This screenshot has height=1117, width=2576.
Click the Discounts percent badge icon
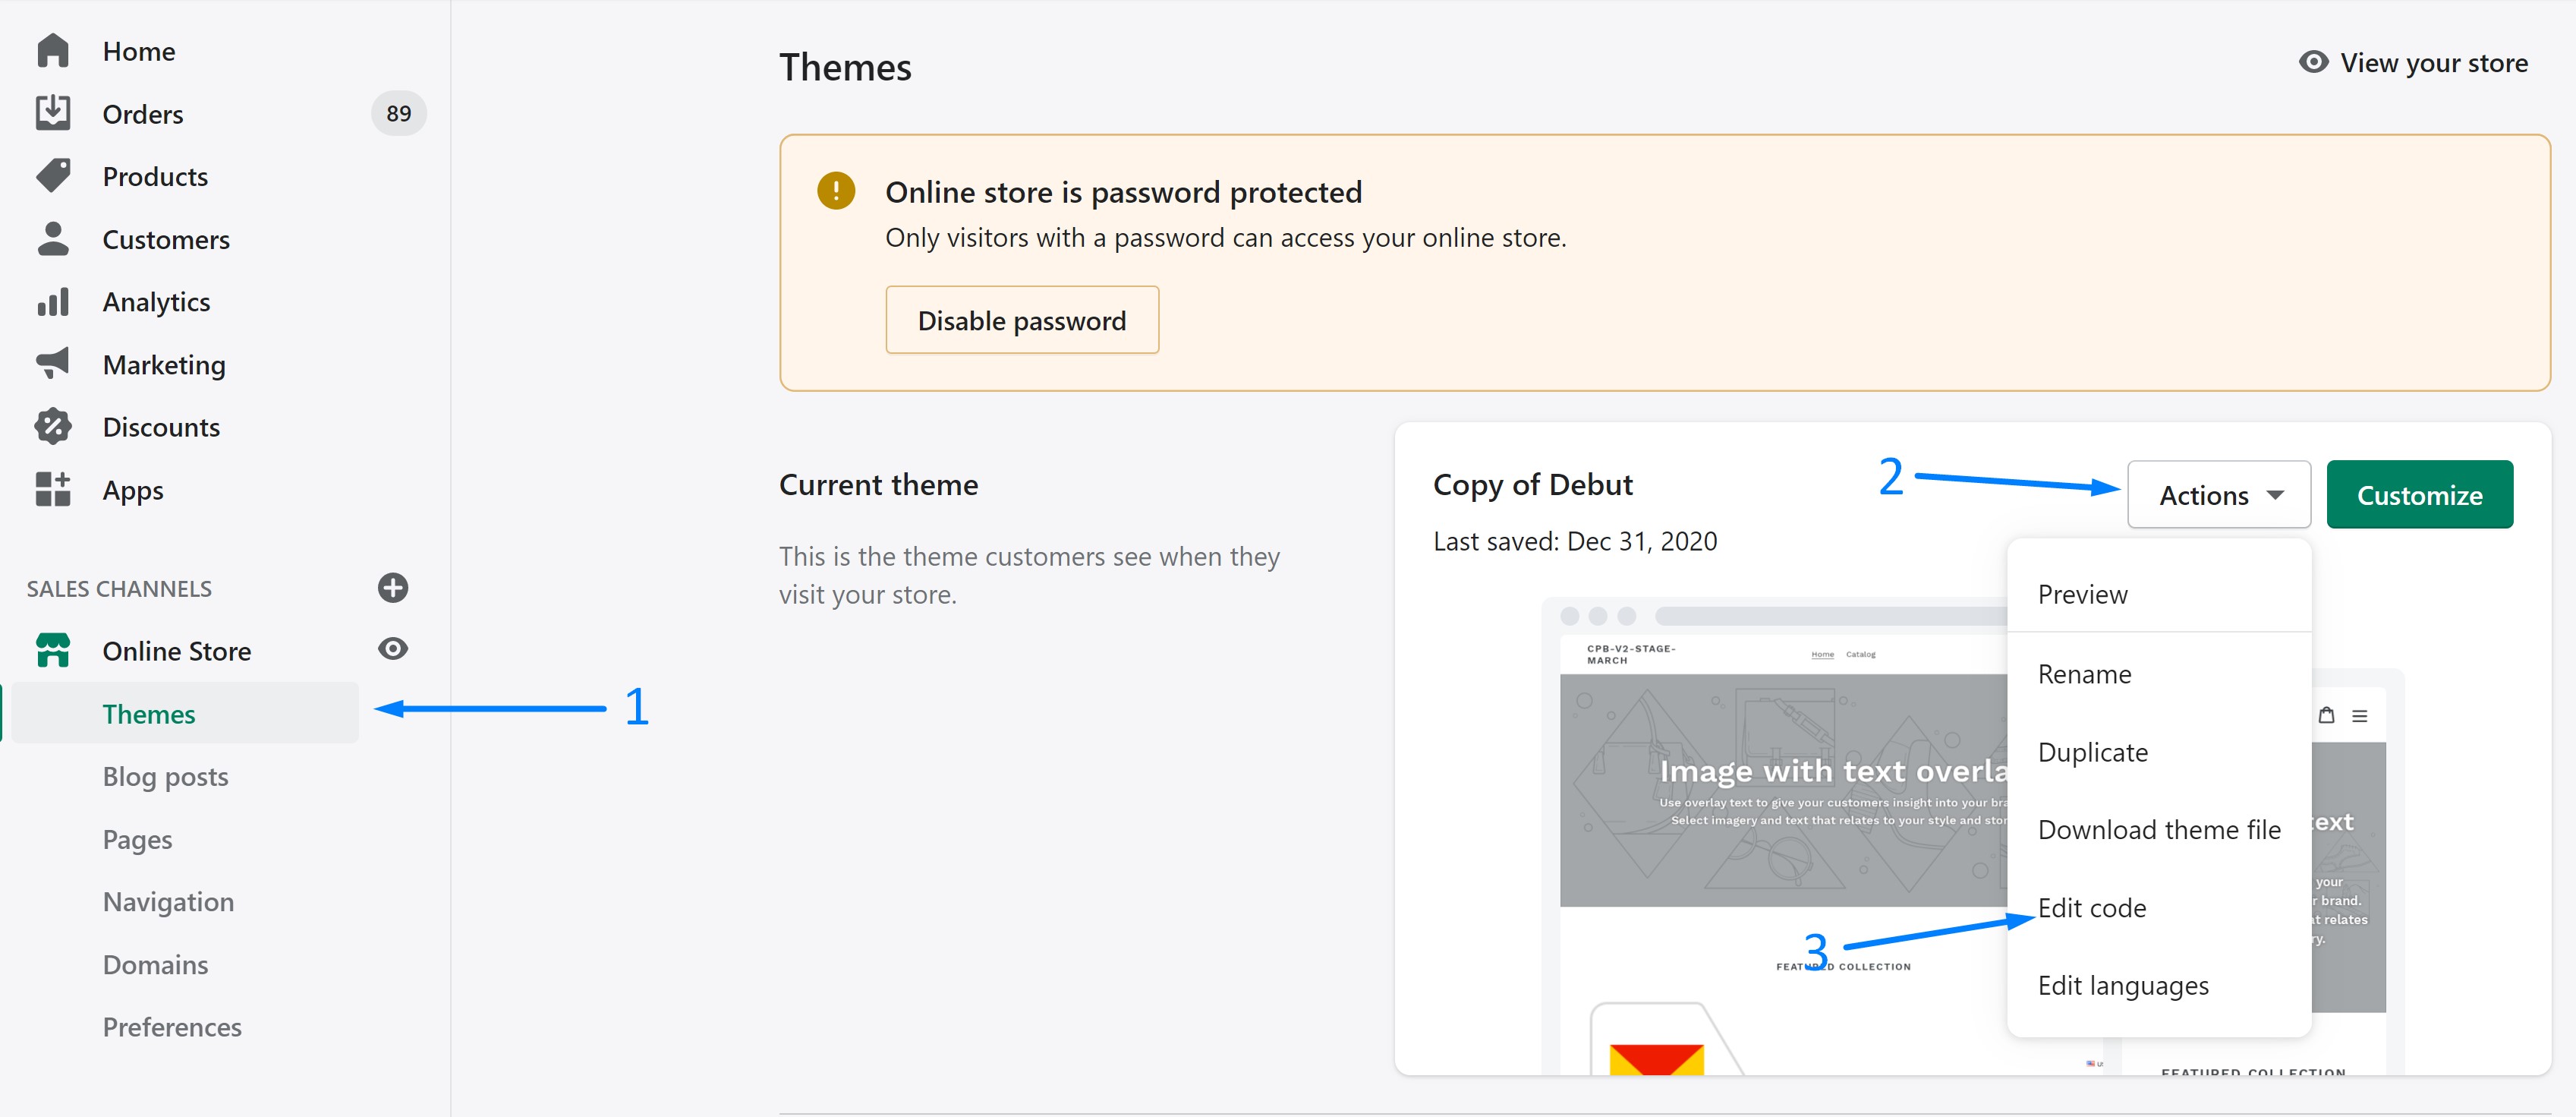coord(53,427)
